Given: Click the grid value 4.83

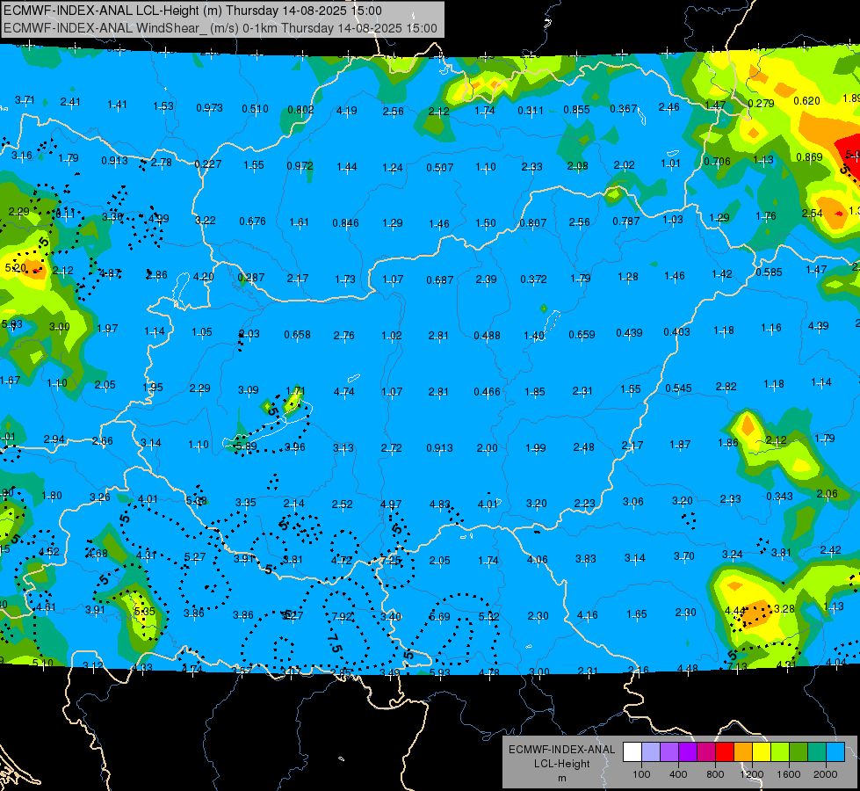Looking at the screenshot, I should [x=440, y=504].
